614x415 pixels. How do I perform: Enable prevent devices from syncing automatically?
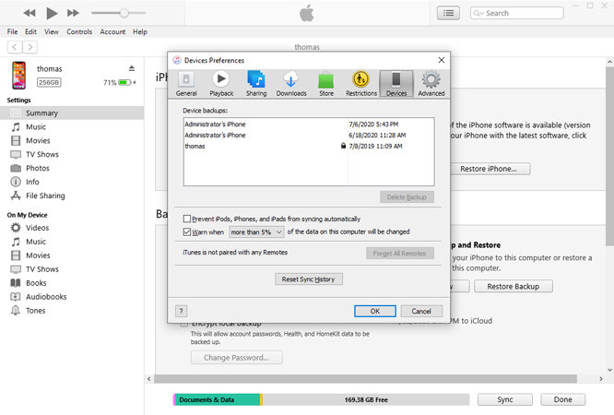[x=187, y=219]
